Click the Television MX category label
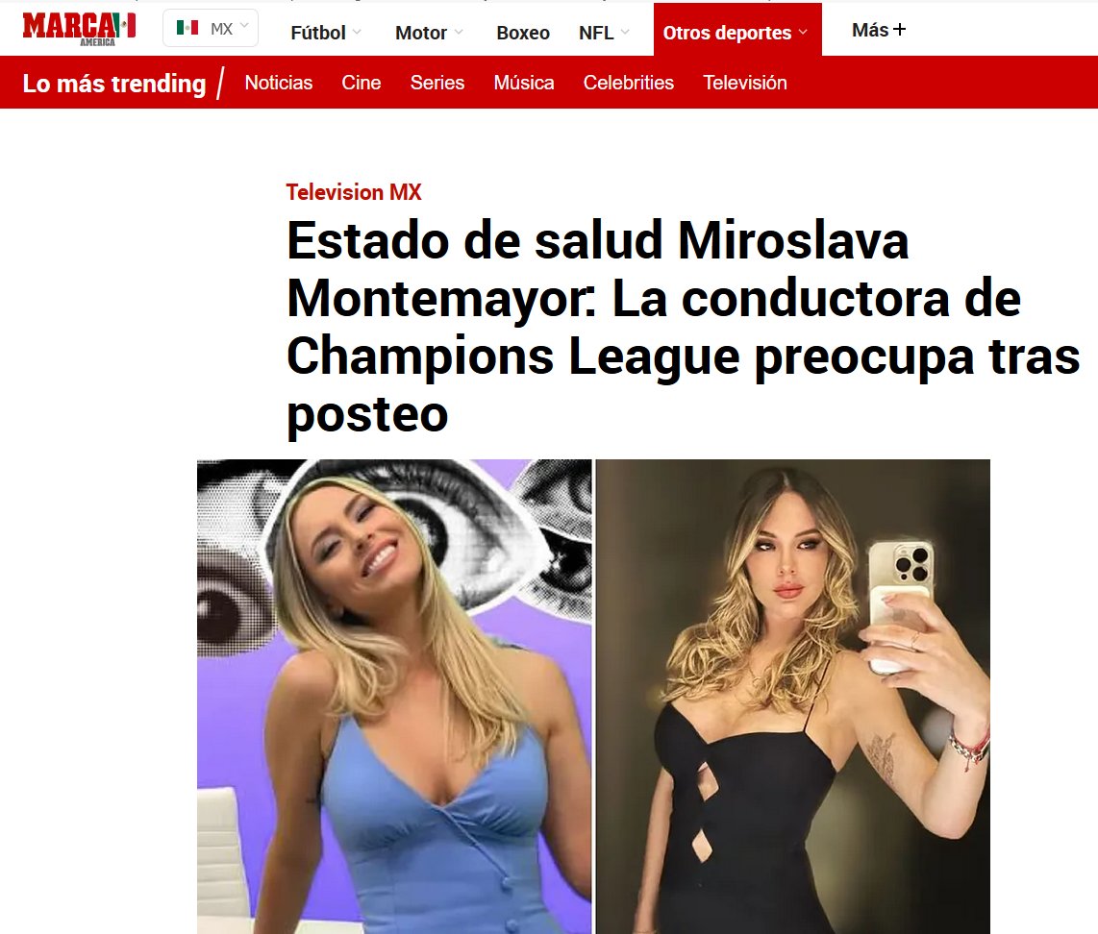The image size is (1098, 934). click(x=354, y=192)
